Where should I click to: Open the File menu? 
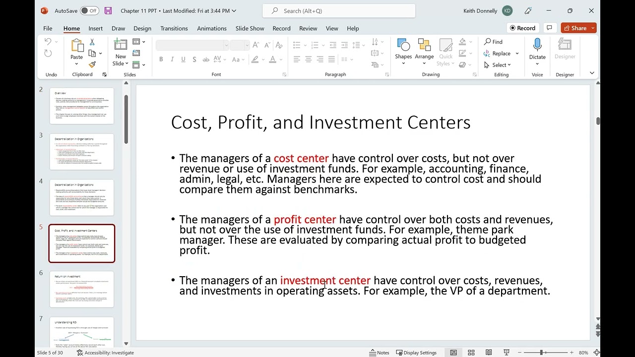tap(48, 28)
